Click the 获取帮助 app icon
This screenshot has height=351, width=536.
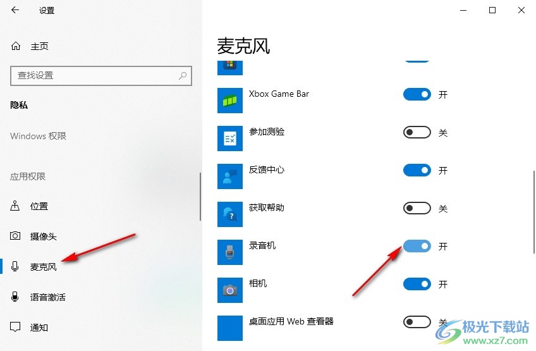(230, 214)
